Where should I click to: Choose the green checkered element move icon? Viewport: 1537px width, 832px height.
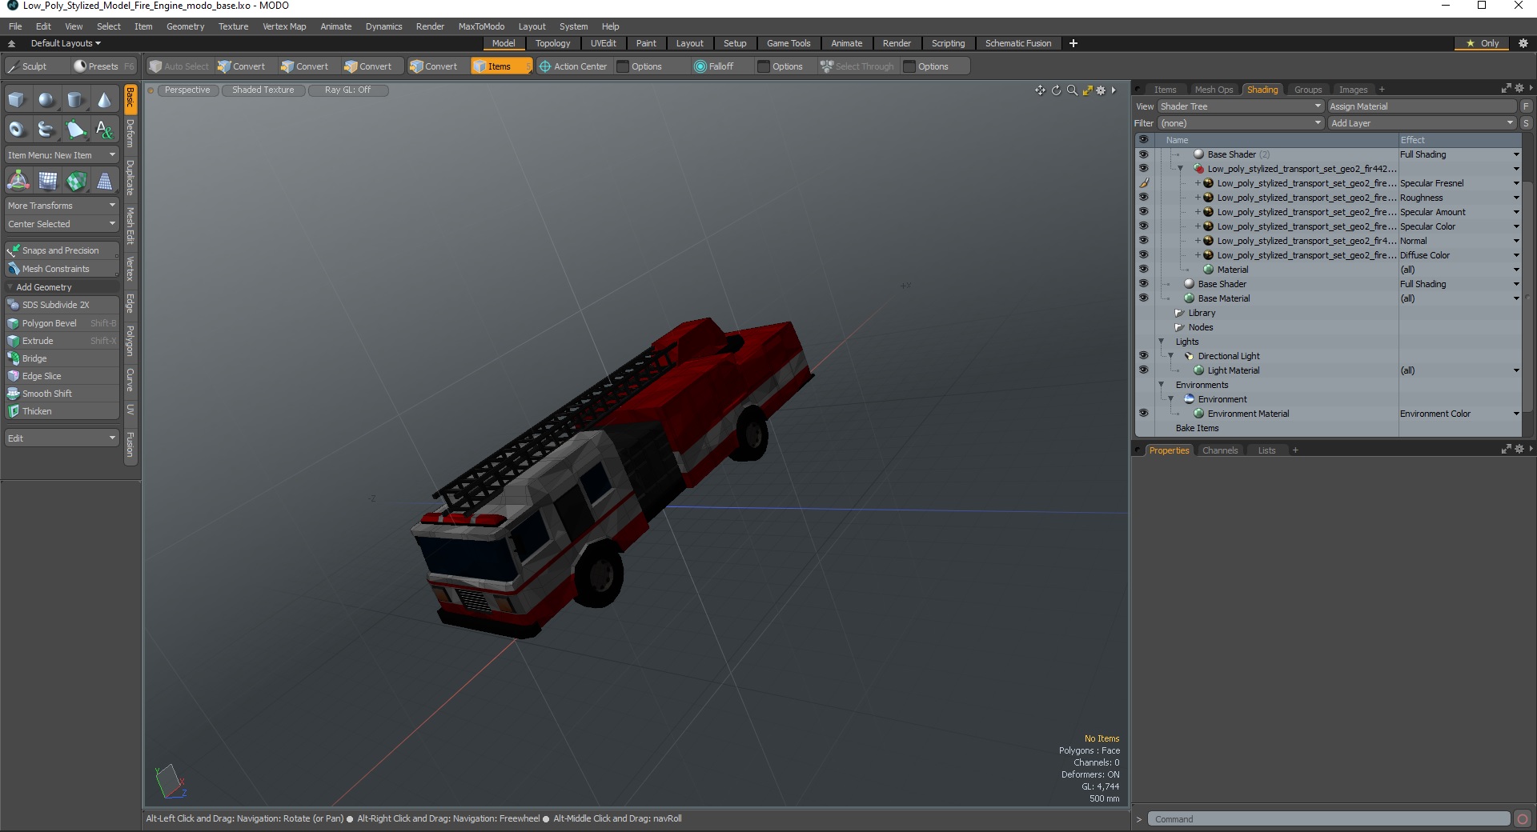[76, 181]
